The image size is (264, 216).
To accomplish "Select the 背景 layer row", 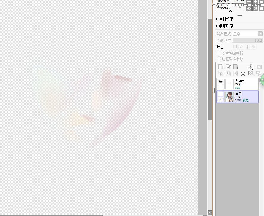I will click(x=237, y=97).
